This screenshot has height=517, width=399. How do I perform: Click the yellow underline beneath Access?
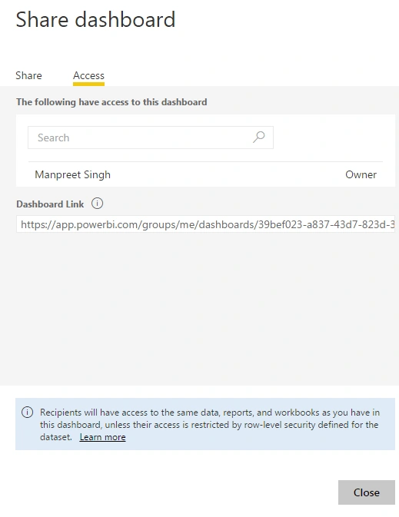[x=88, y=85]
